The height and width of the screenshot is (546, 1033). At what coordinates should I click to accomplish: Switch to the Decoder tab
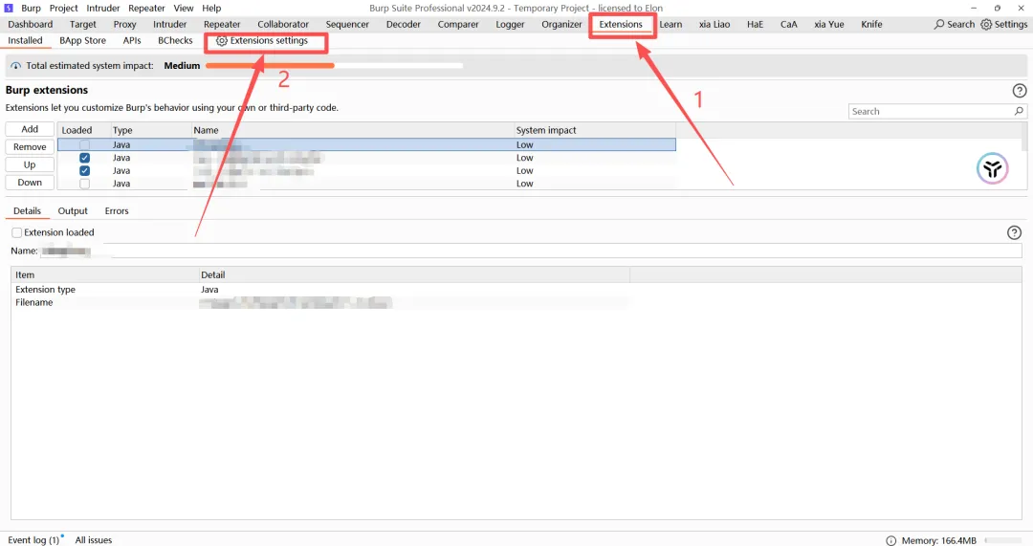(x=404, y=24)
